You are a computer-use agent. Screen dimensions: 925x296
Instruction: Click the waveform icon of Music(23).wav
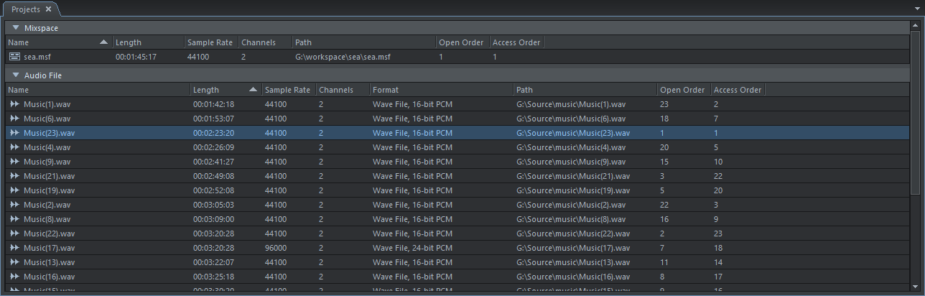pos(14,133)
